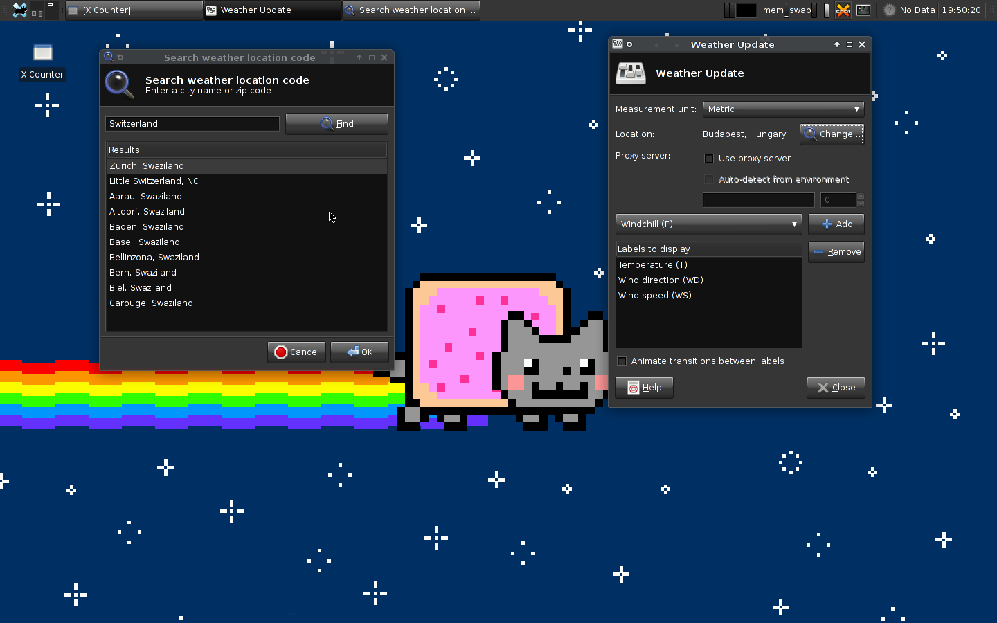997x623 pixels.
Task: Click the proxy port number field
Action: click(x=838, y=200)
